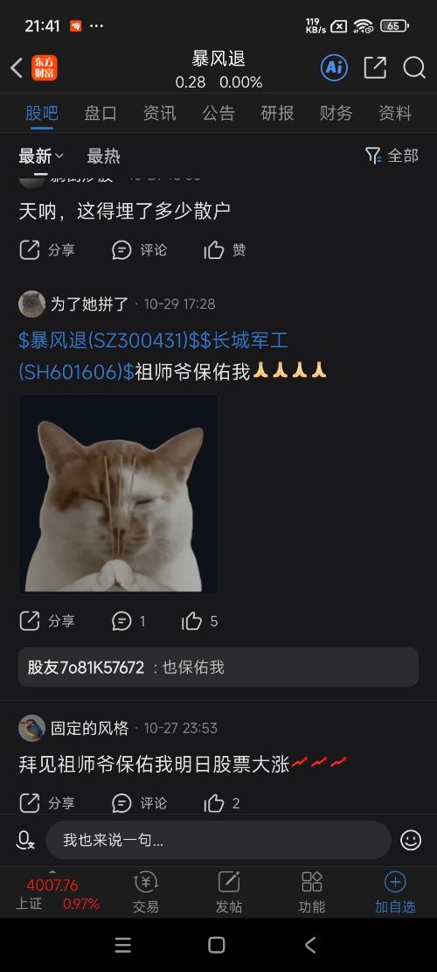Open the $长城军工(SH601606)$ stock link

pyautogui.click(x=154, y=356)
